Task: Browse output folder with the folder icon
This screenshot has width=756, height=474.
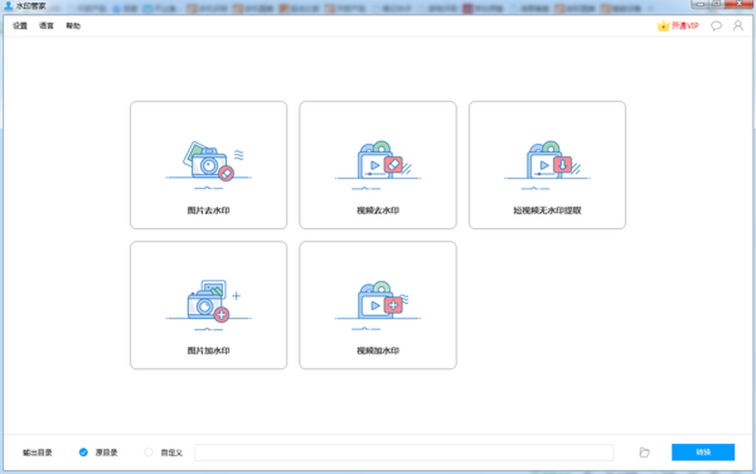Action: 644,452
